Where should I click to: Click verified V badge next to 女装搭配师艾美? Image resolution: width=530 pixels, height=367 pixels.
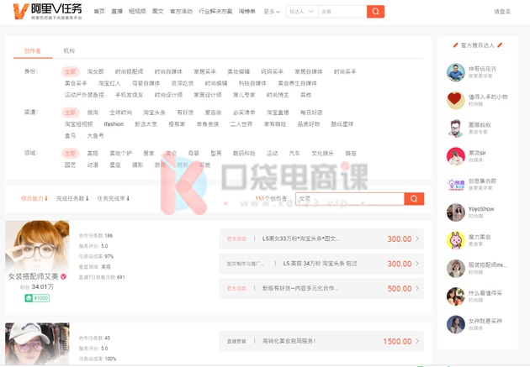(x=63, y=276)
